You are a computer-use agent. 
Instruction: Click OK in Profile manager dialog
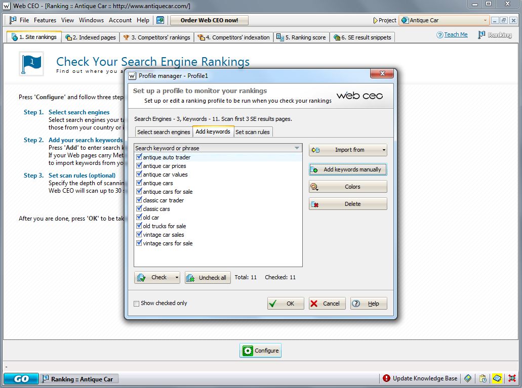286,304
